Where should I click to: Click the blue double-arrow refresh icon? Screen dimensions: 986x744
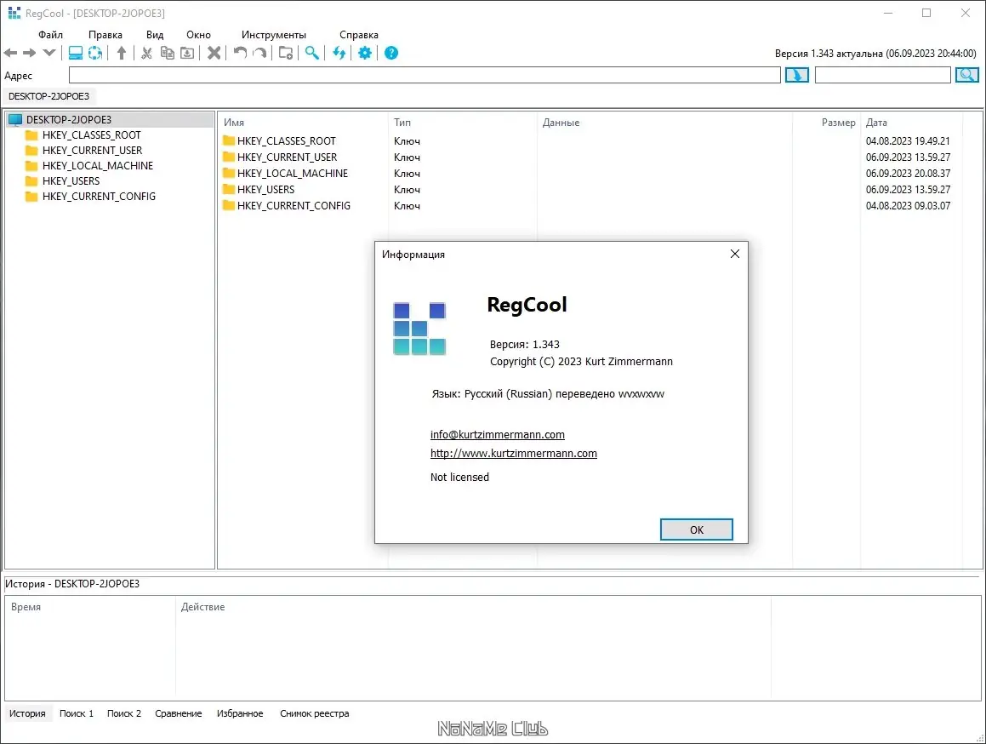tap(339, 53)
